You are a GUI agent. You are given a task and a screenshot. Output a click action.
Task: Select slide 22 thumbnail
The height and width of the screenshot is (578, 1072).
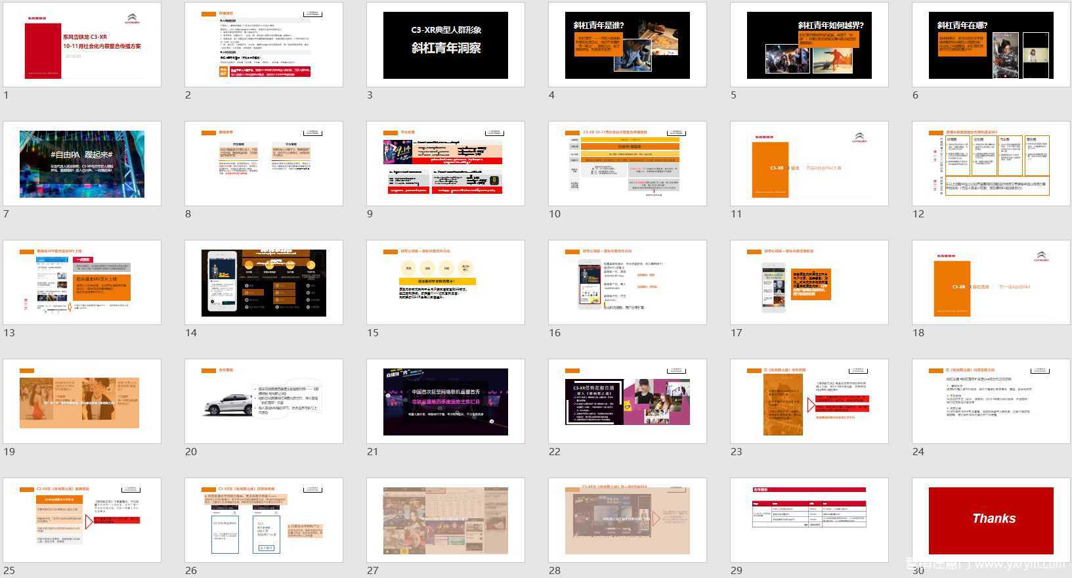(x=628, y=401)
